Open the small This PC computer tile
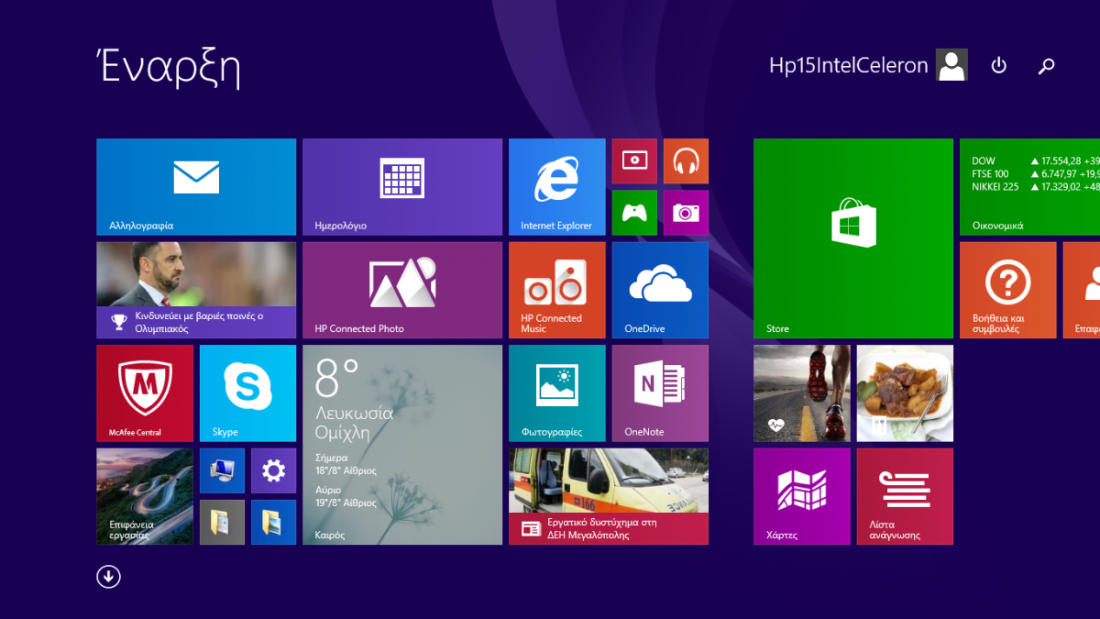 pos(222,470)
